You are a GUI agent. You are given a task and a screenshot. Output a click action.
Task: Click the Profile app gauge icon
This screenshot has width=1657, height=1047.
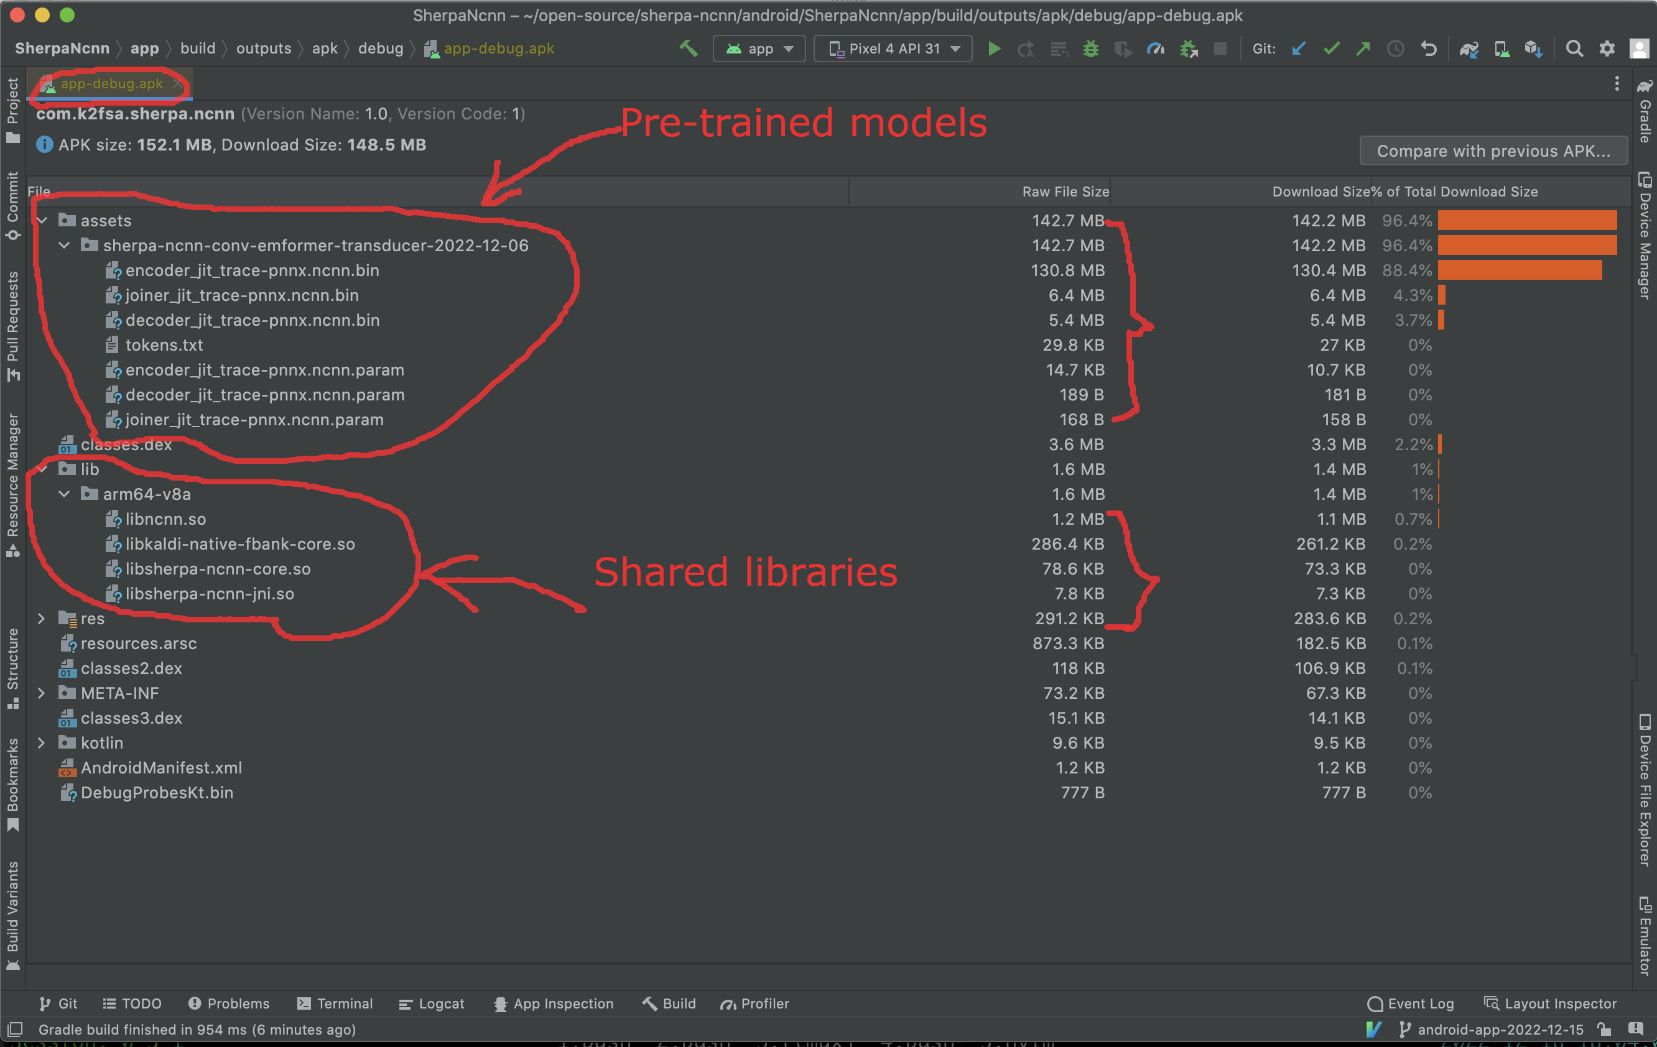pyautogui.click(x=1155, y=49)
